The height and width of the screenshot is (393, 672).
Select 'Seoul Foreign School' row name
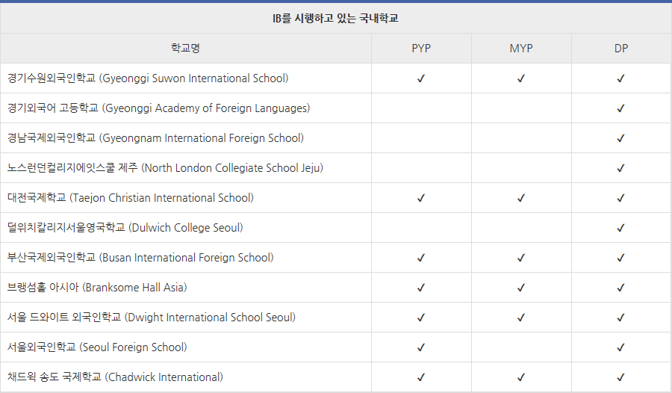97,347
